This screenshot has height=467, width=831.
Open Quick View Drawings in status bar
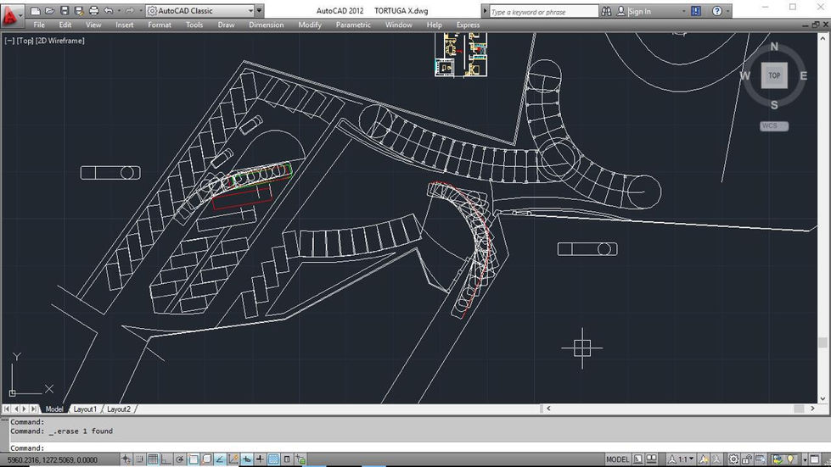click(651, 459)
